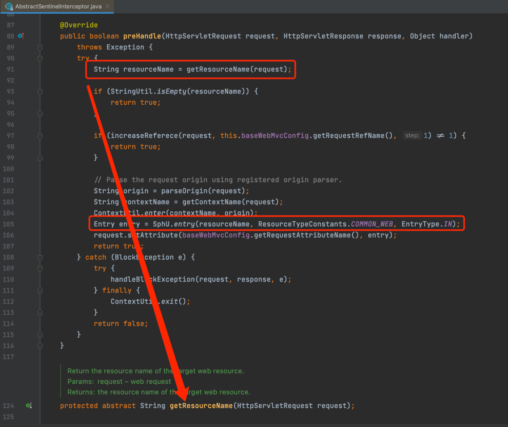The width and height of the screenshot is (508, 427).
Task: Collapse catch block fold at line 108
Action: coord(40,258)
